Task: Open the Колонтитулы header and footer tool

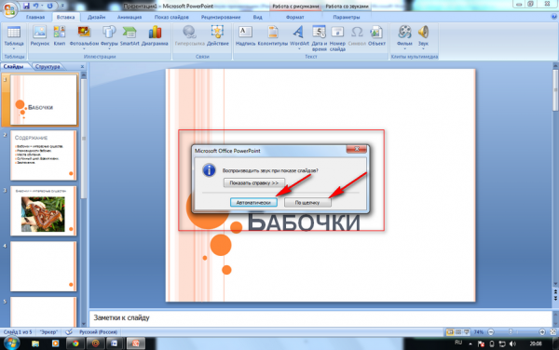Action: point(273,35)
